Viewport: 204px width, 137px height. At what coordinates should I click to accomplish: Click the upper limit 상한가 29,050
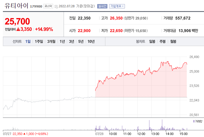[136, 18]
